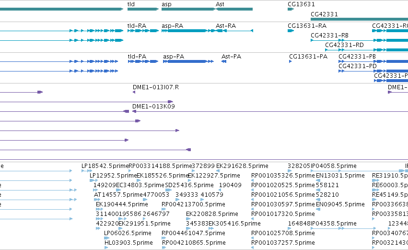Select the asp-PA protein feature
Viewport: 408px width, 250px height.
pos(188,61)
